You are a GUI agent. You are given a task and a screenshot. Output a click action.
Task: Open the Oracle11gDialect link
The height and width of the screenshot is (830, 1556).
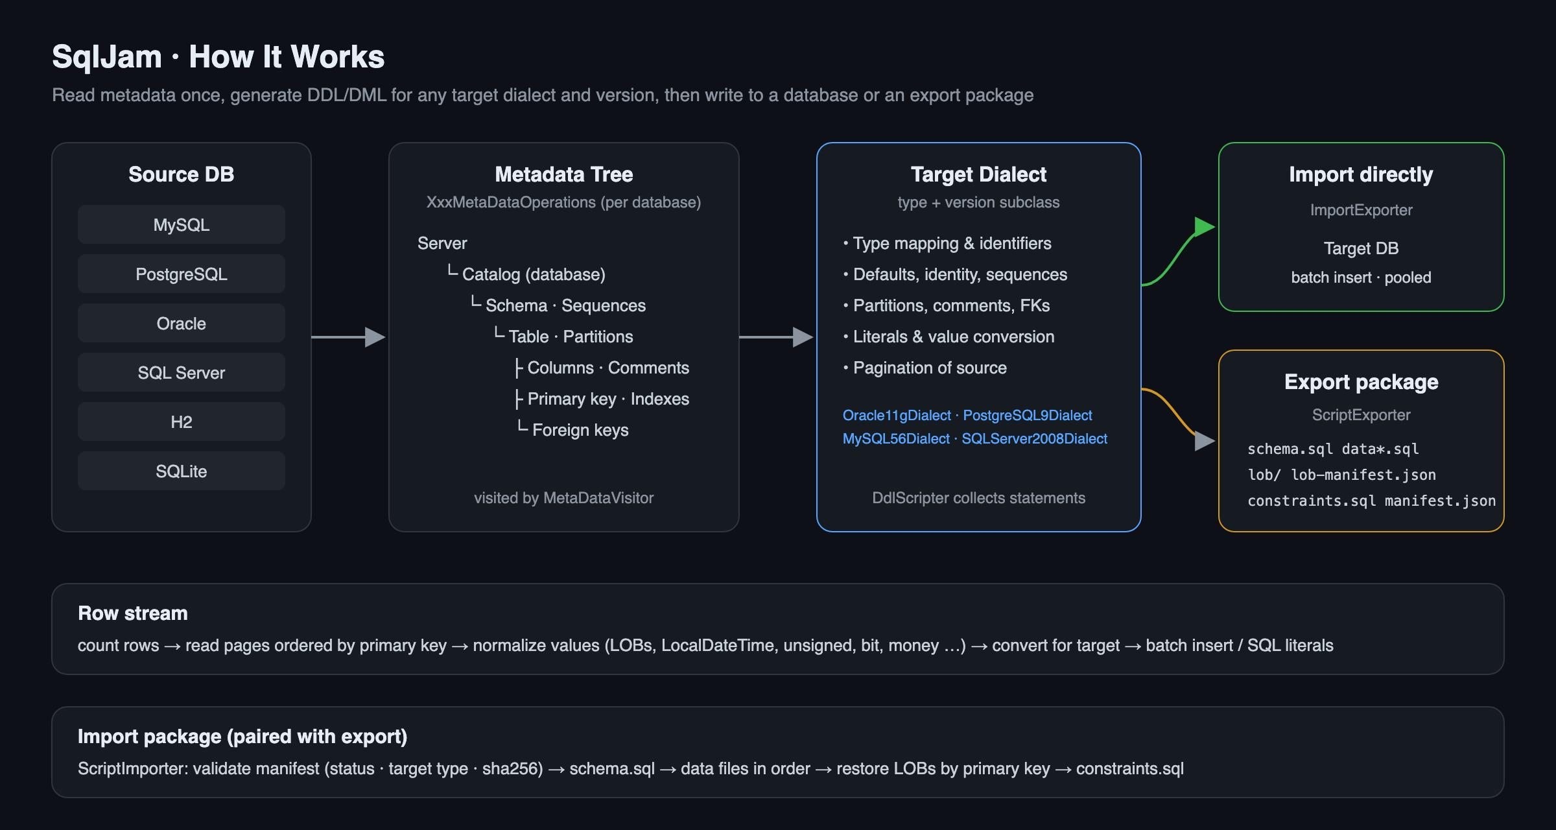(897, 415)
